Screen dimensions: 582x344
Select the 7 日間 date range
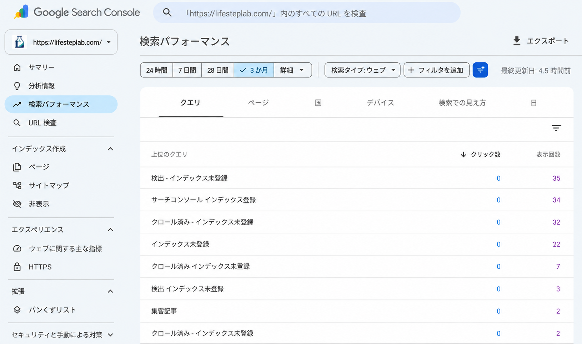pyautogui.click(x=187, y=70)
